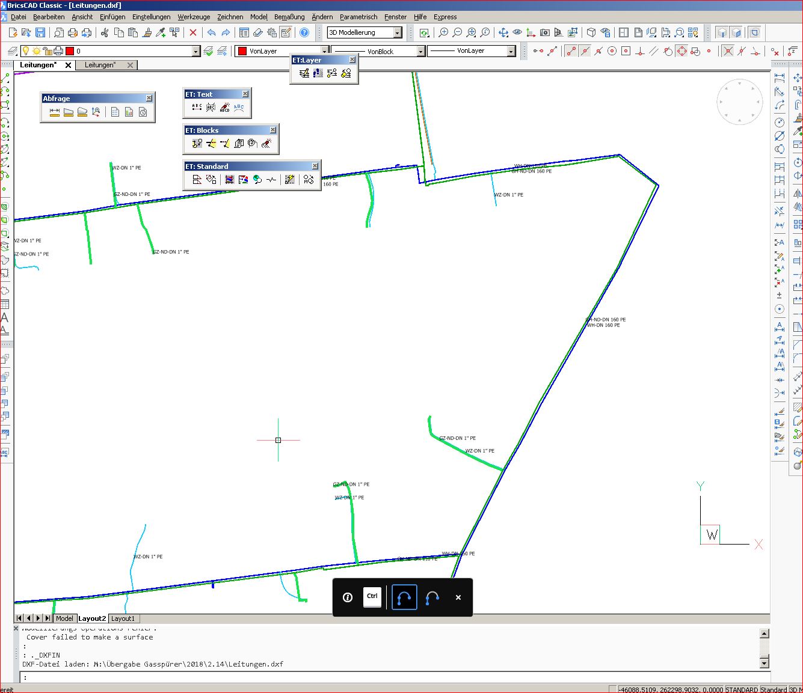Click the Zoom In magnifier icon
803x693 pixels.
[x=443, y=32]
